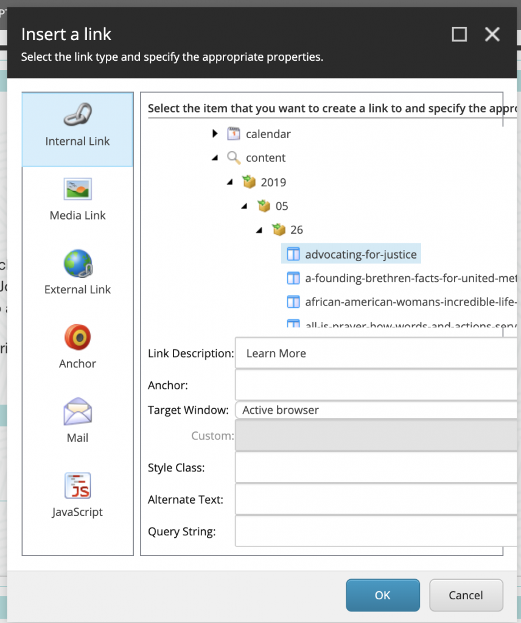Pick the Anchor target icon
This screenshot has height=623, width=521.
[78, 337]
